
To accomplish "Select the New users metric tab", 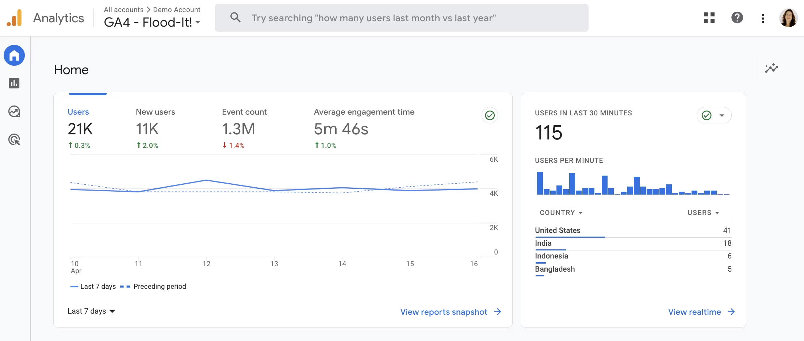I will pyautogui.click(x=155, y=128).
